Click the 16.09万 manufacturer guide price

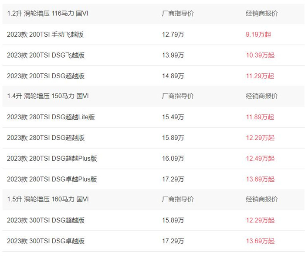173,159
